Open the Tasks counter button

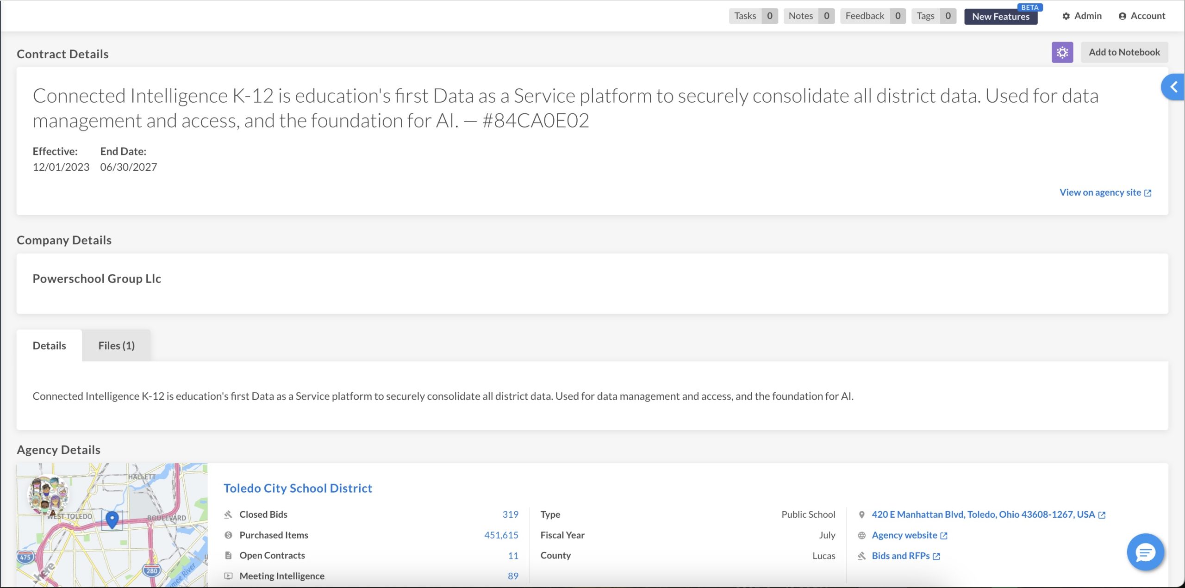click(753, 16)
